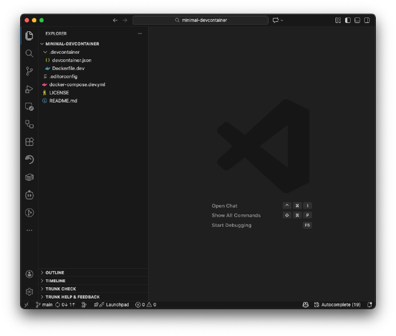Open the Copilot chat title bar icon
Image resolution: width=396 pixels, height=336 pixels.
[x=276, y=20]
